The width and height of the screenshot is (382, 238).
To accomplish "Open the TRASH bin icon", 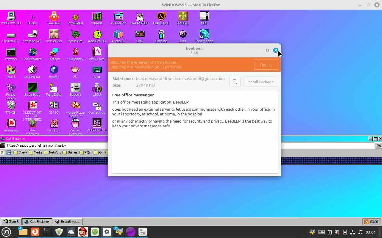I will coord(11,107).
